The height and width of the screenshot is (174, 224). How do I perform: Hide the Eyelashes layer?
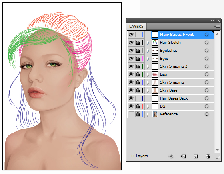pos(131,51)
